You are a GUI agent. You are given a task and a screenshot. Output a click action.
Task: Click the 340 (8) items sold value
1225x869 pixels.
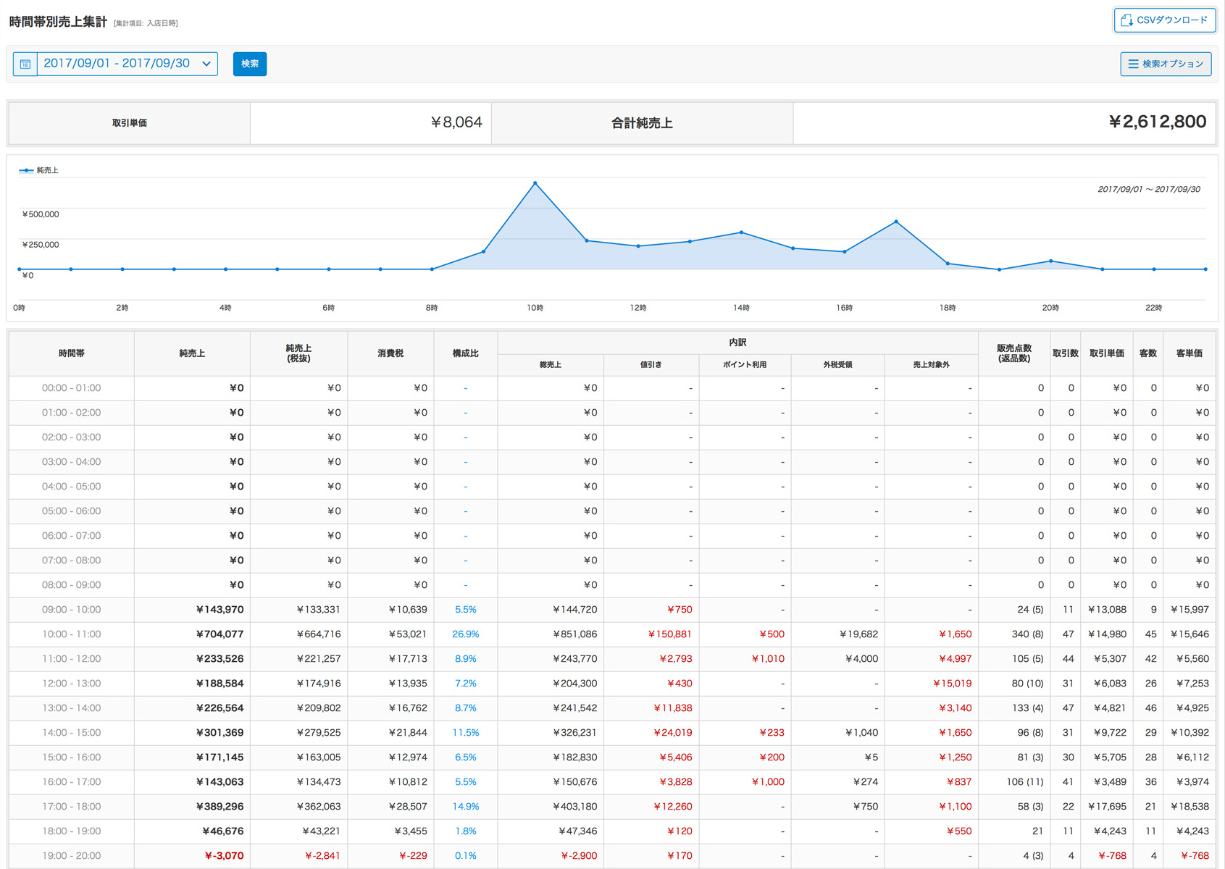1027,634
